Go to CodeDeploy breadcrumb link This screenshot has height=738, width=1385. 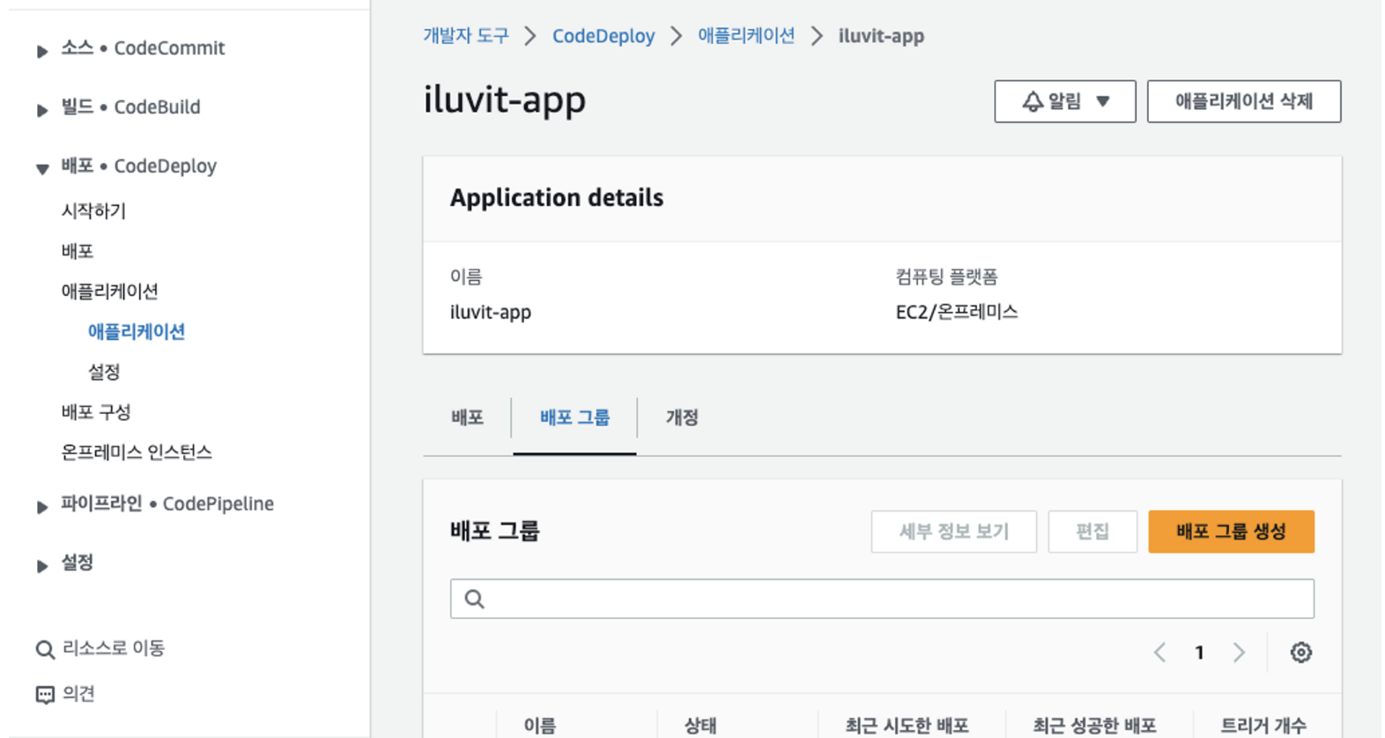click(604, 36)
